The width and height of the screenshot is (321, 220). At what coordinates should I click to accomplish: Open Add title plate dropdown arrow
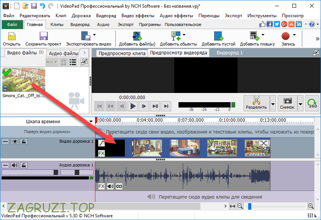(263, 35)
